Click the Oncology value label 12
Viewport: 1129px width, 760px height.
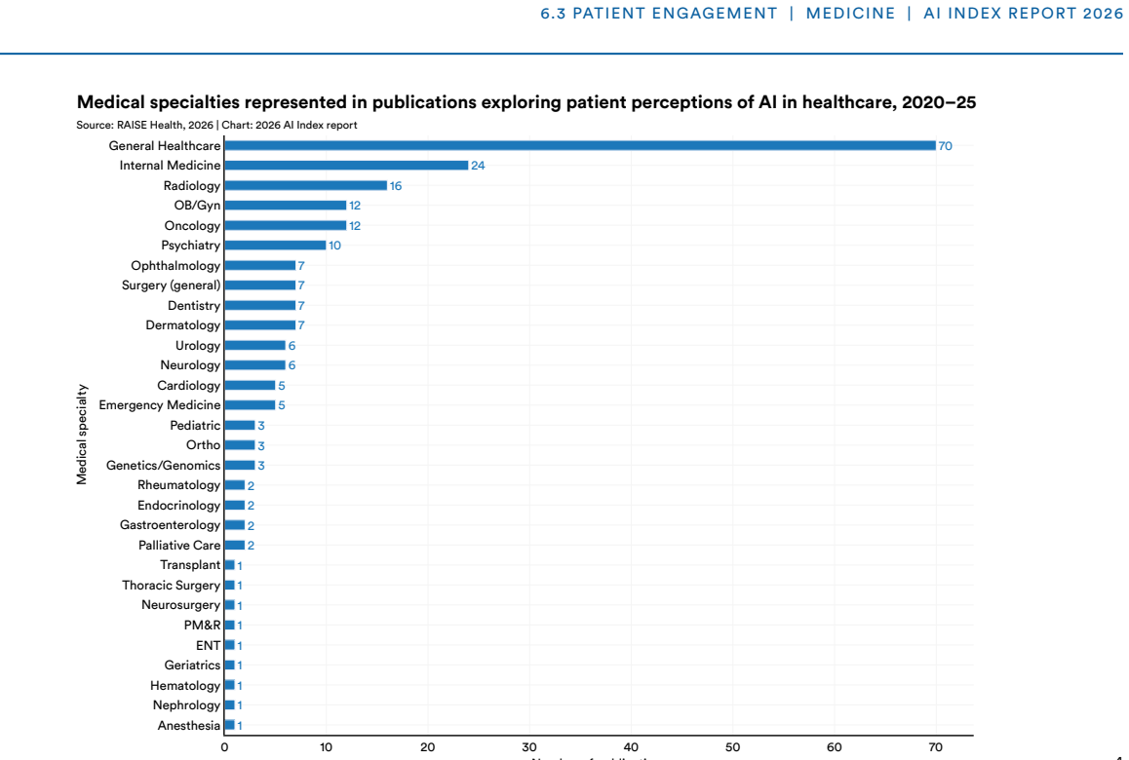[355, 226]
